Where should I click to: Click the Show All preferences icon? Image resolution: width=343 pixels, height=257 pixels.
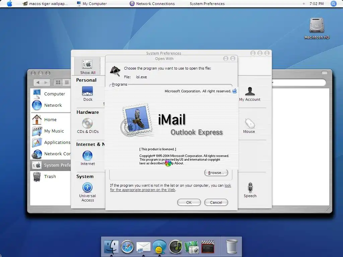click(87, 67)
